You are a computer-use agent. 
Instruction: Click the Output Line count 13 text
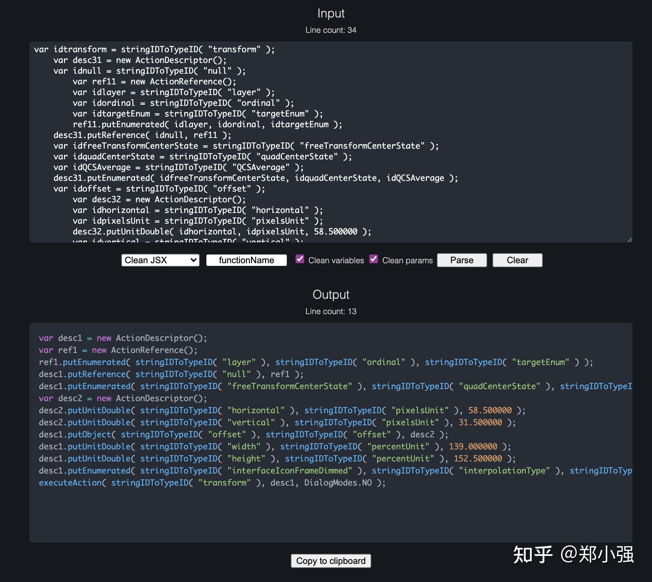coord(331,311)
